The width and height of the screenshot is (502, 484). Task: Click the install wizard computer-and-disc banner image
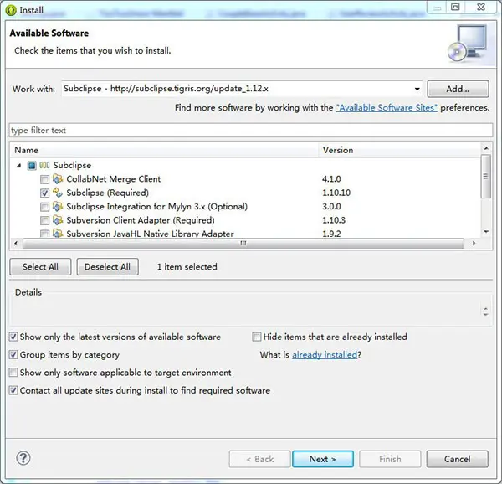coord(468,44)
